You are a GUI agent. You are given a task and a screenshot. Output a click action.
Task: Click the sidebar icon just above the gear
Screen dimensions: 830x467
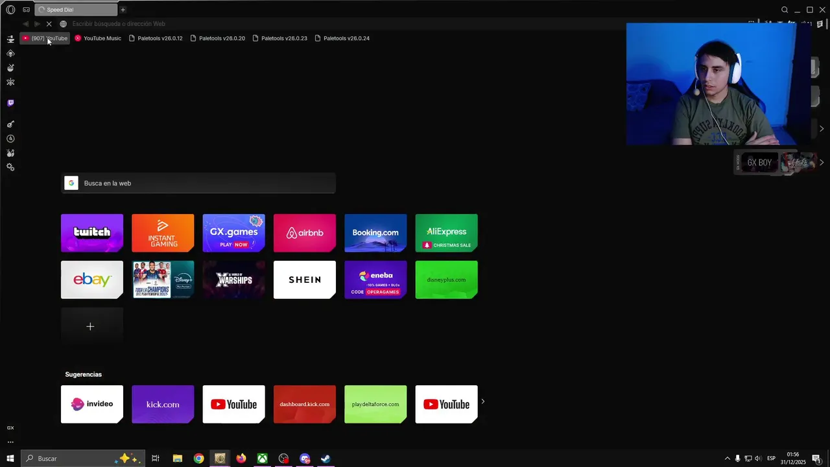(x=10, y=153)
